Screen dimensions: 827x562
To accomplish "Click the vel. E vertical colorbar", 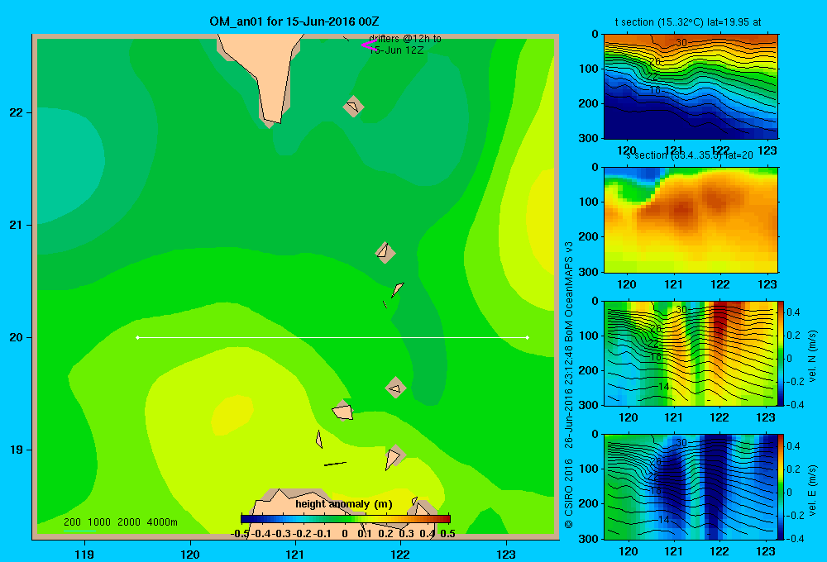I will pyautogui.click(x=782, y=487).
